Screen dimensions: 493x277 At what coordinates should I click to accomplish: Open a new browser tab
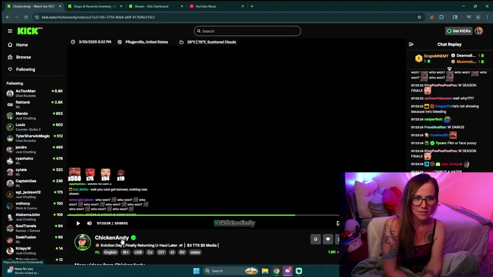[252, 6]
